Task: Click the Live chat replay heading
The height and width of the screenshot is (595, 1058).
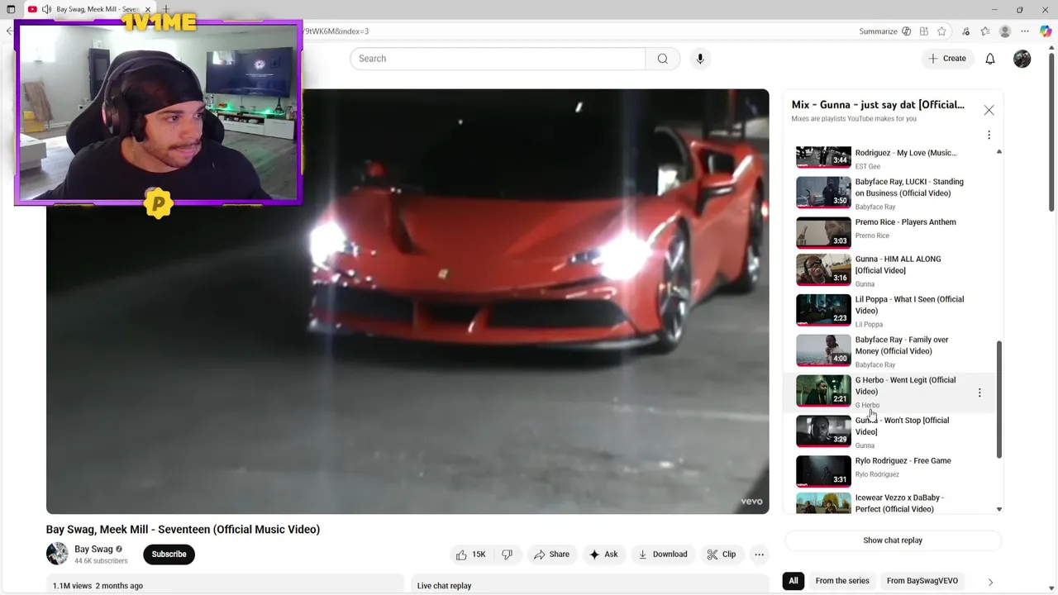Action: [x=444, y=586]
